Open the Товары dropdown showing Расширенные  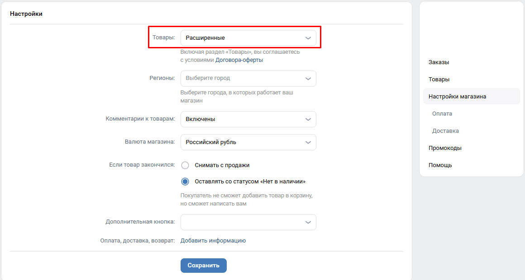242,38
